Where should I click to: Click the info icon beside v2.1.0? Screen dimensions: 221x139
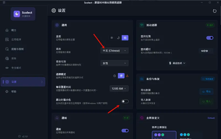coord(19,136)
